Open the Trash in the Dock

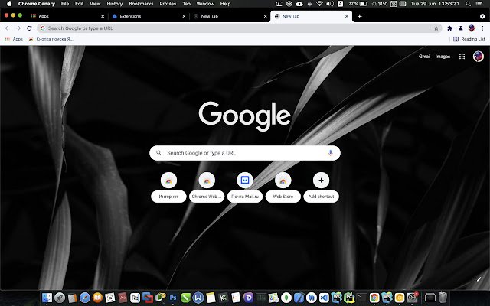click(443, 298)
